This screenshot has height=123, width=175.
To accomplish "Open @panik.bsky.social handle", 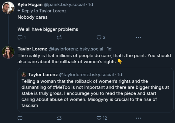I will pos(64,5).
